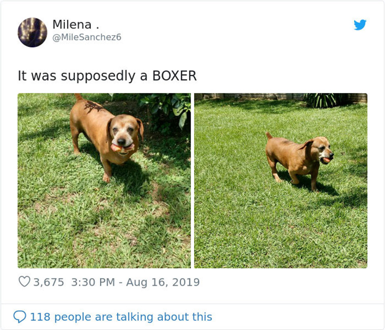Click the 3,675 likes count
385x330 pixels.
[x=49, y=282]
